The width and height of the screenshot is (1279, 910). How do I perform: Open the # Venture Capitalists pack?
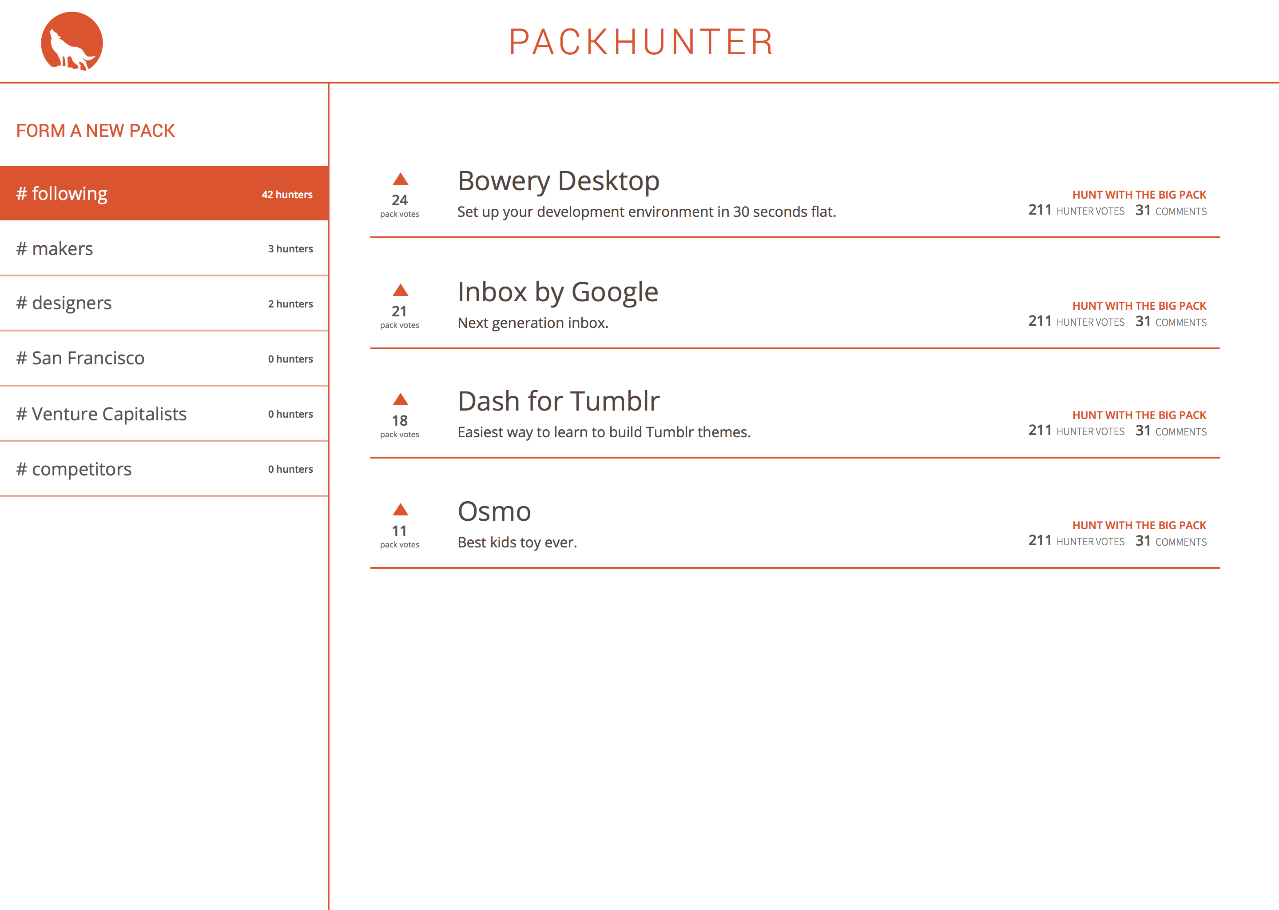(x=163, y=414)
